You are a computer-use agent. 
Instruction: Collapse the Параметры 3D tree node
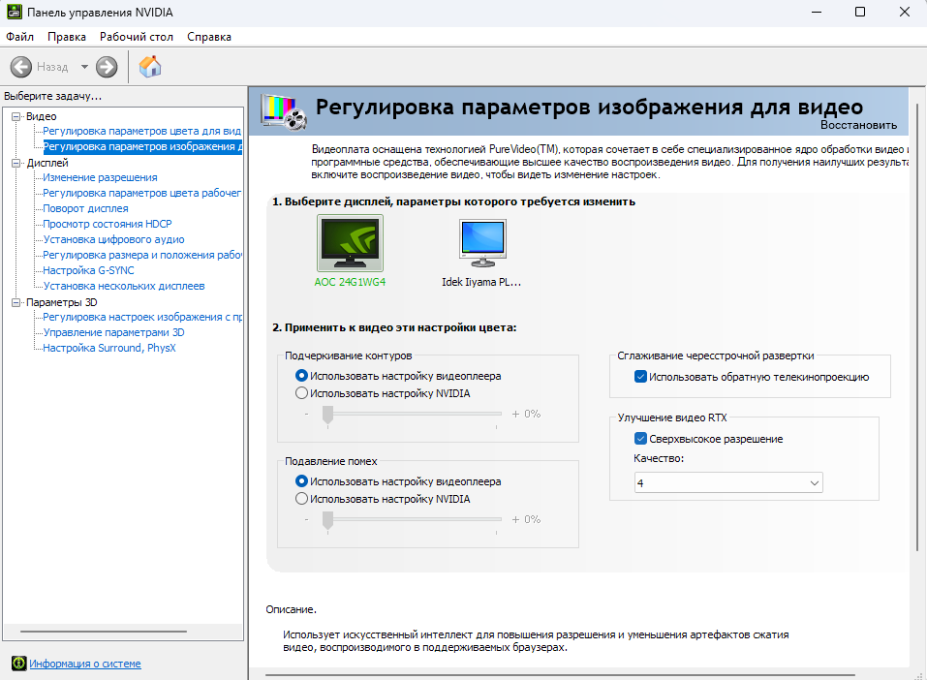pos(15,302)
